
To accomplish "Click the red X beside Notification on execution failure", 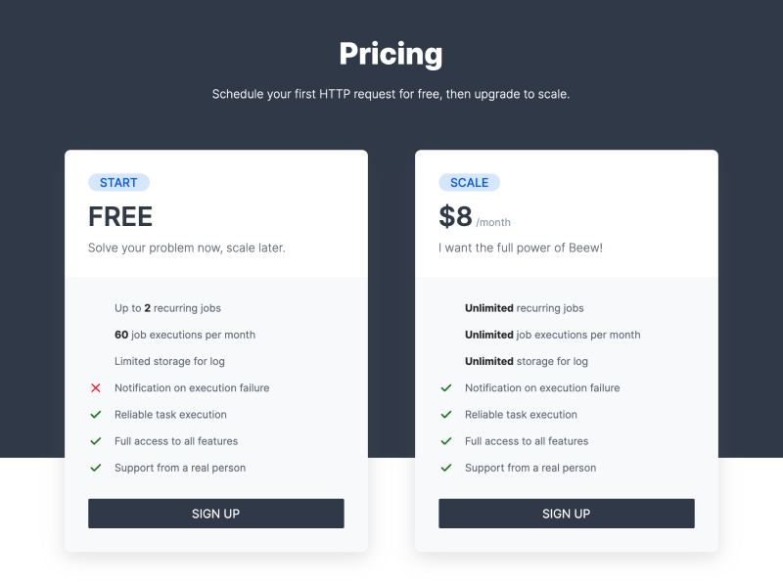I will [x=96, y=388].
